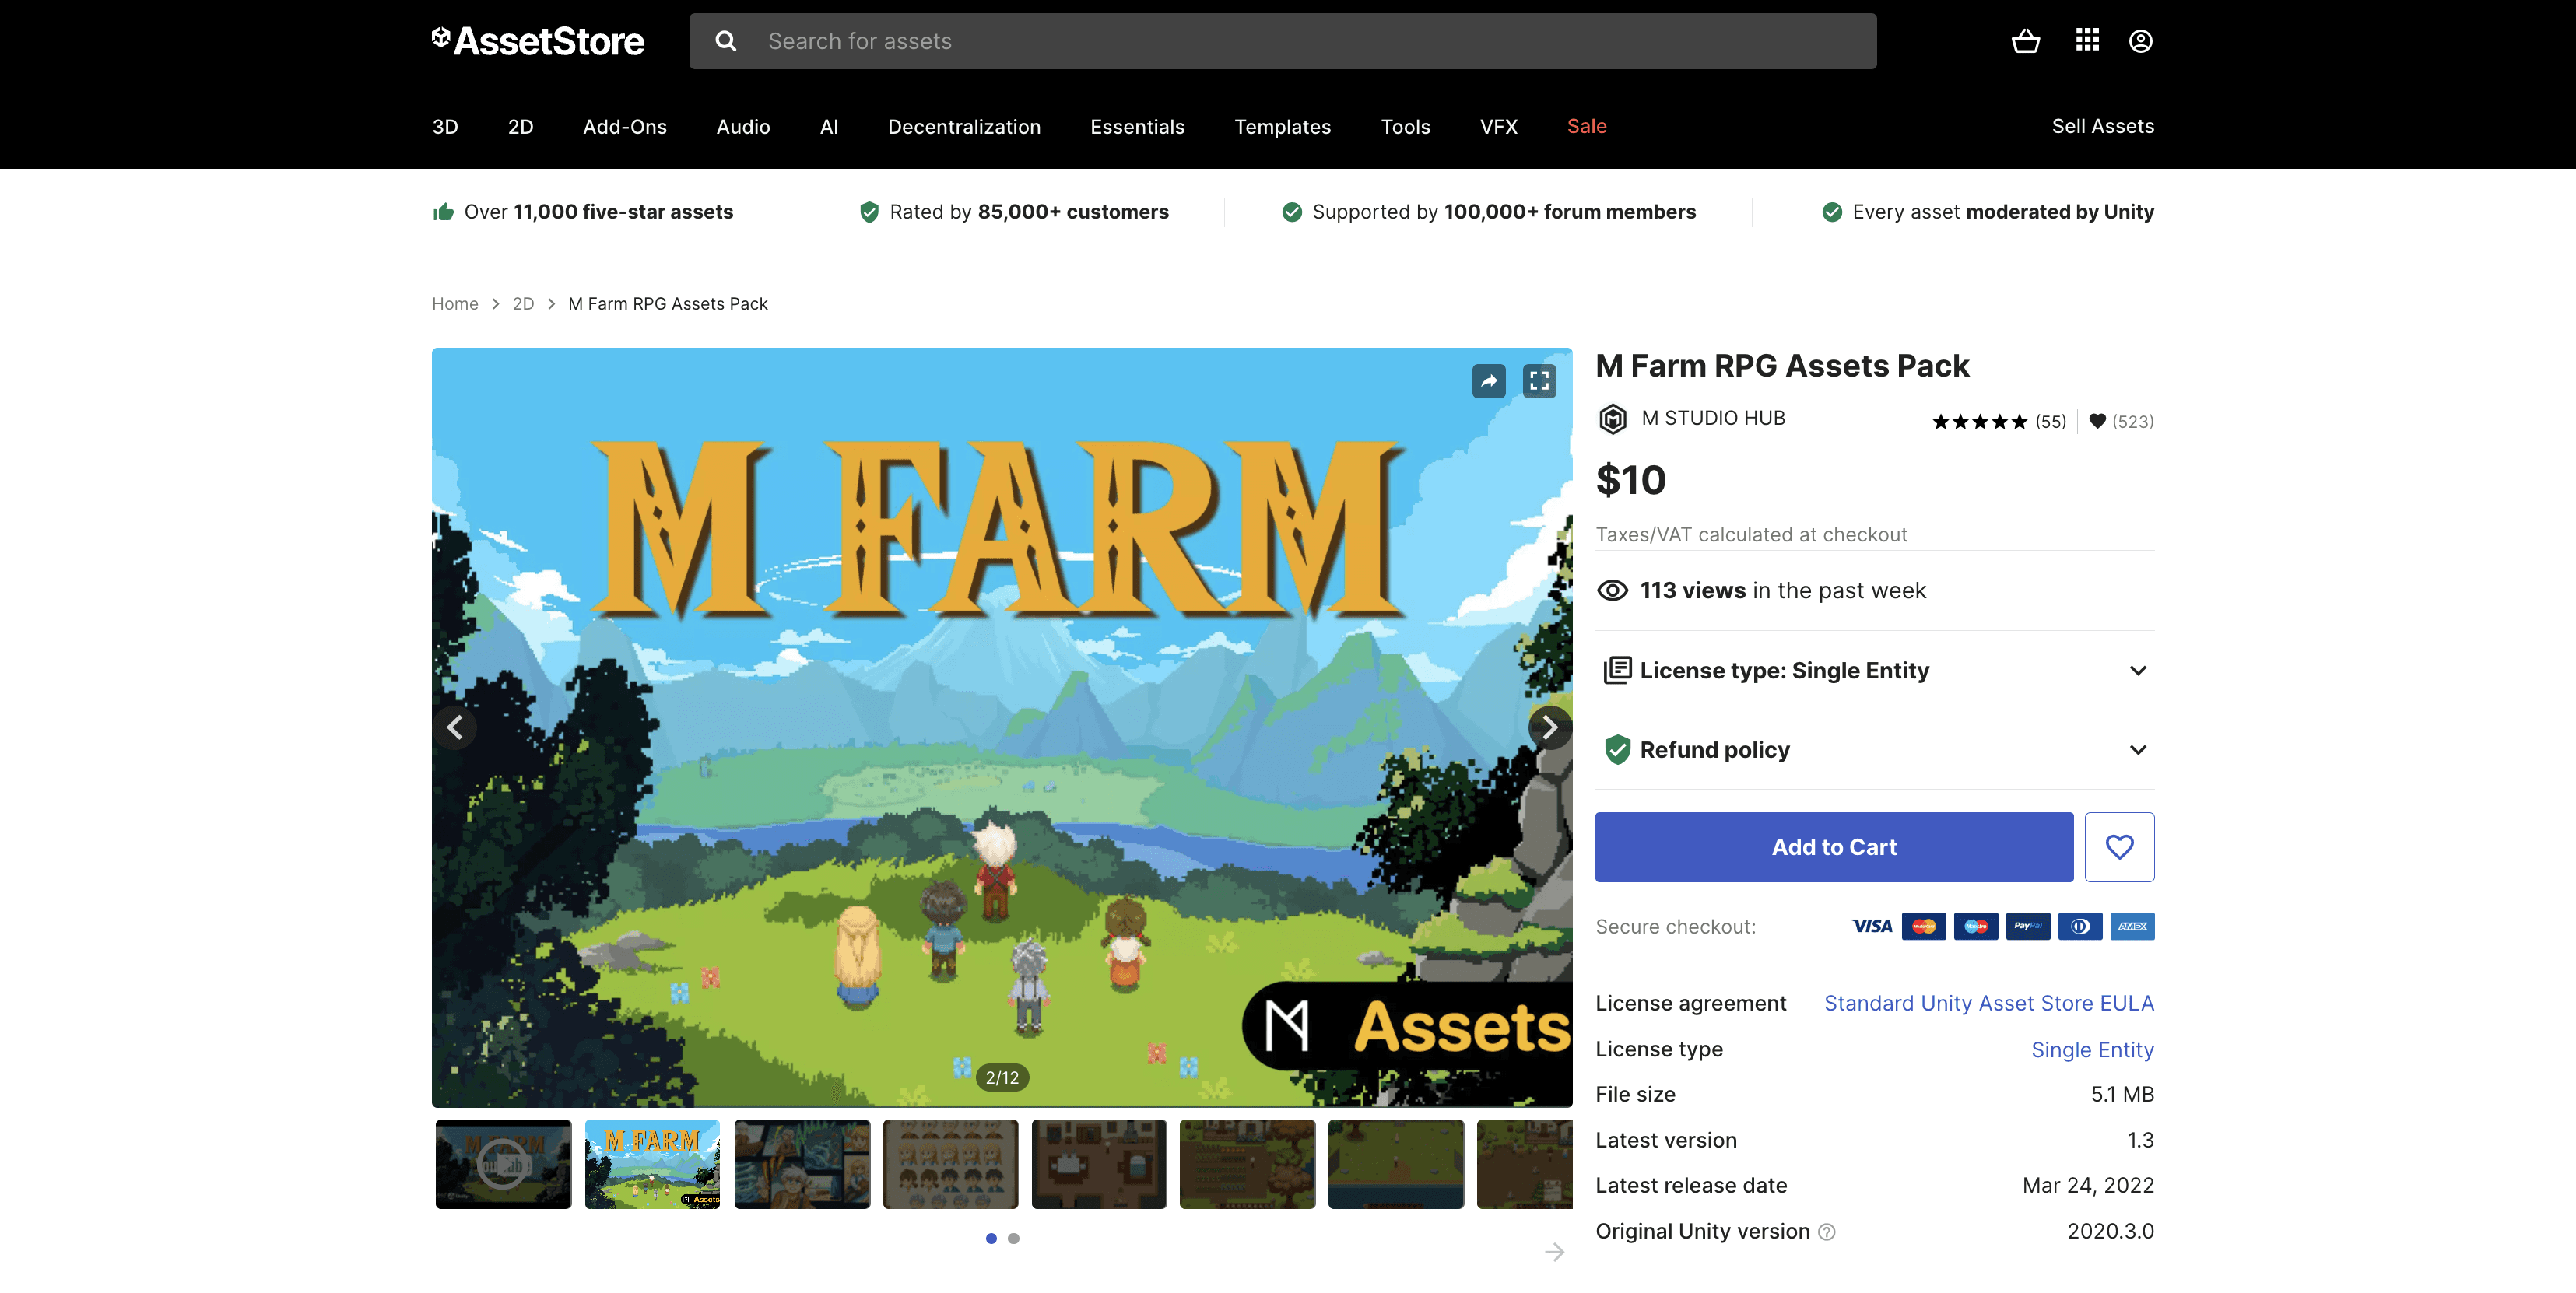Screen dimensions: 2576x1293
Task: Click the main M FARM preview image
Action: (x=1001, y=727)
